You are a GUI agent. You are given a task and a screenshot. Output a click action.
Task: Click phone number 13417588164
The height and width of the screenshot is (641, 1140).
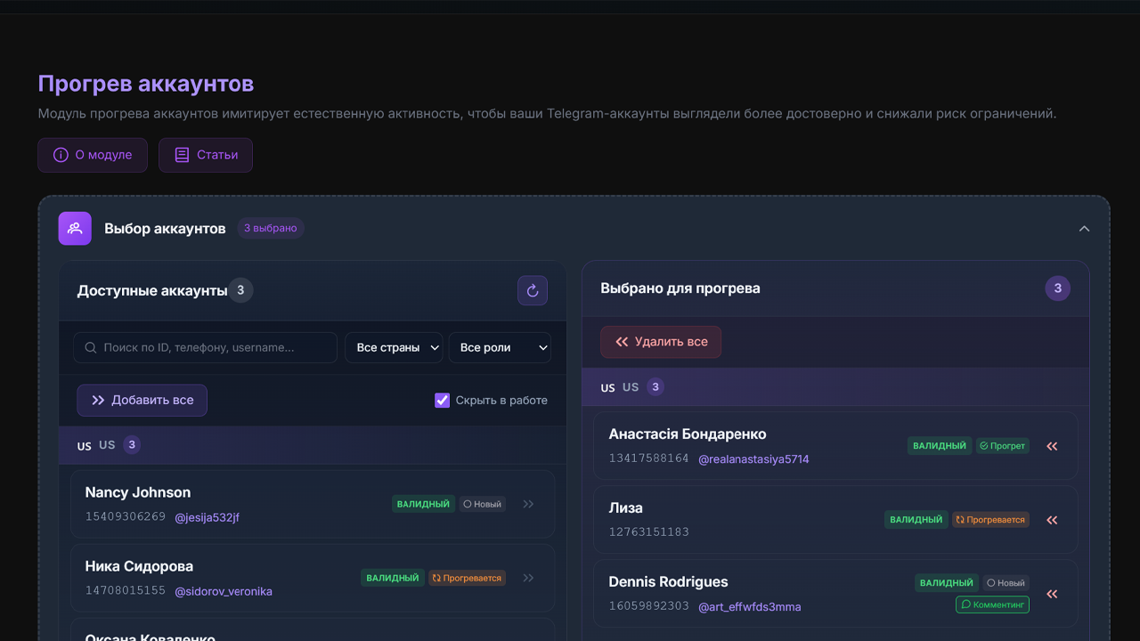pos(649,458)
